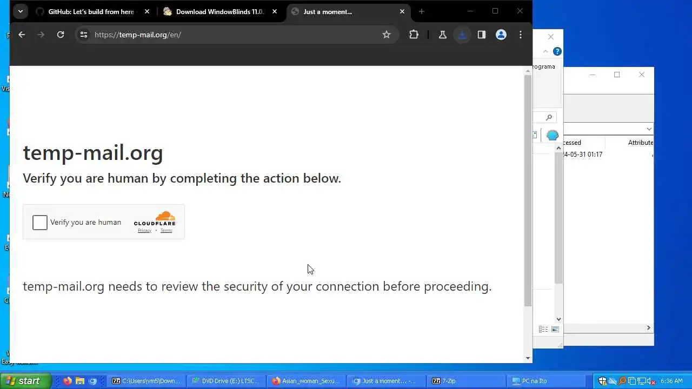This screenshot has width=692, height=389.
Task: Click the Explorer pane scroll down arrow
Action: point(558,319)
